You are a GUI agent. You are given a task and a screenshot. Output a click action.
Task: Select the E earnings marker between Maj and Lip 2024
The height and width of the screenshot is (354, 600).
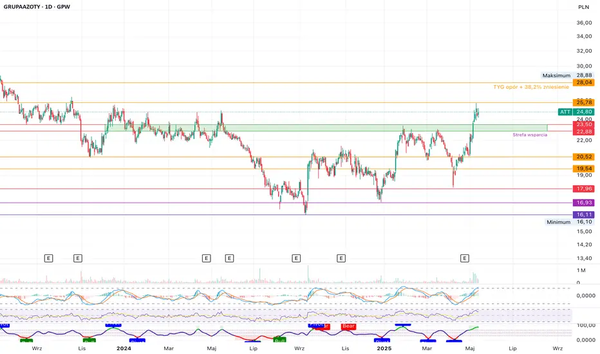click(229, 258)
